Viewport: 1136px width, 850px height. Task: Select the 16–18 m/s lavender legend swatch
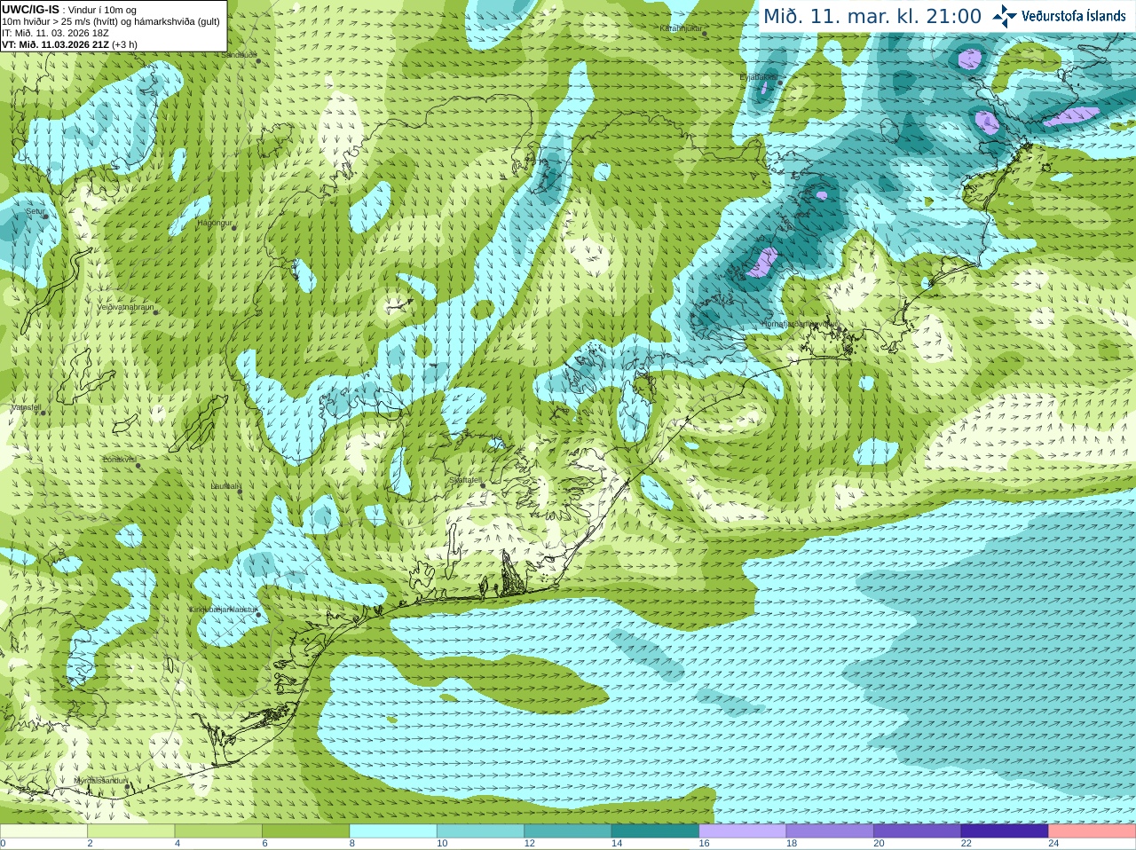[x=743, y=831]
